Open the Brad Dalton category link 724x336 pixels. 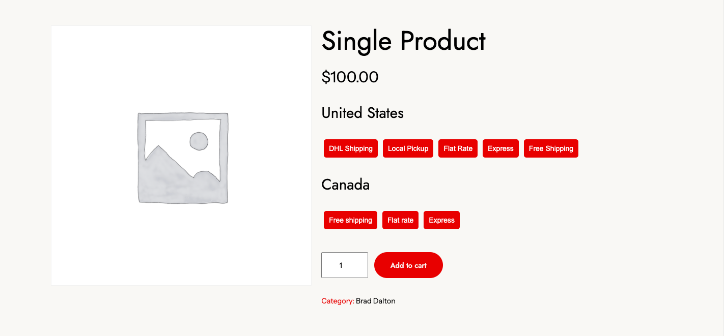(376, 301)
